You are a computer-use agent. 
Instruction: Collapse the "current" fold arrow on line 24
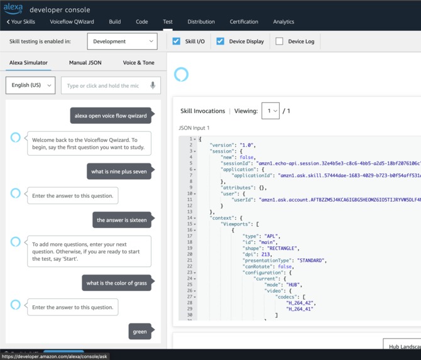point(195,279)
